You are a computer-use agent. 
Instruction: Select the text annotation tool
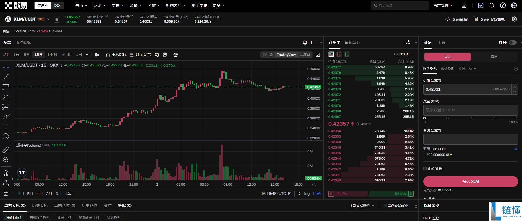tap(6, 127)
